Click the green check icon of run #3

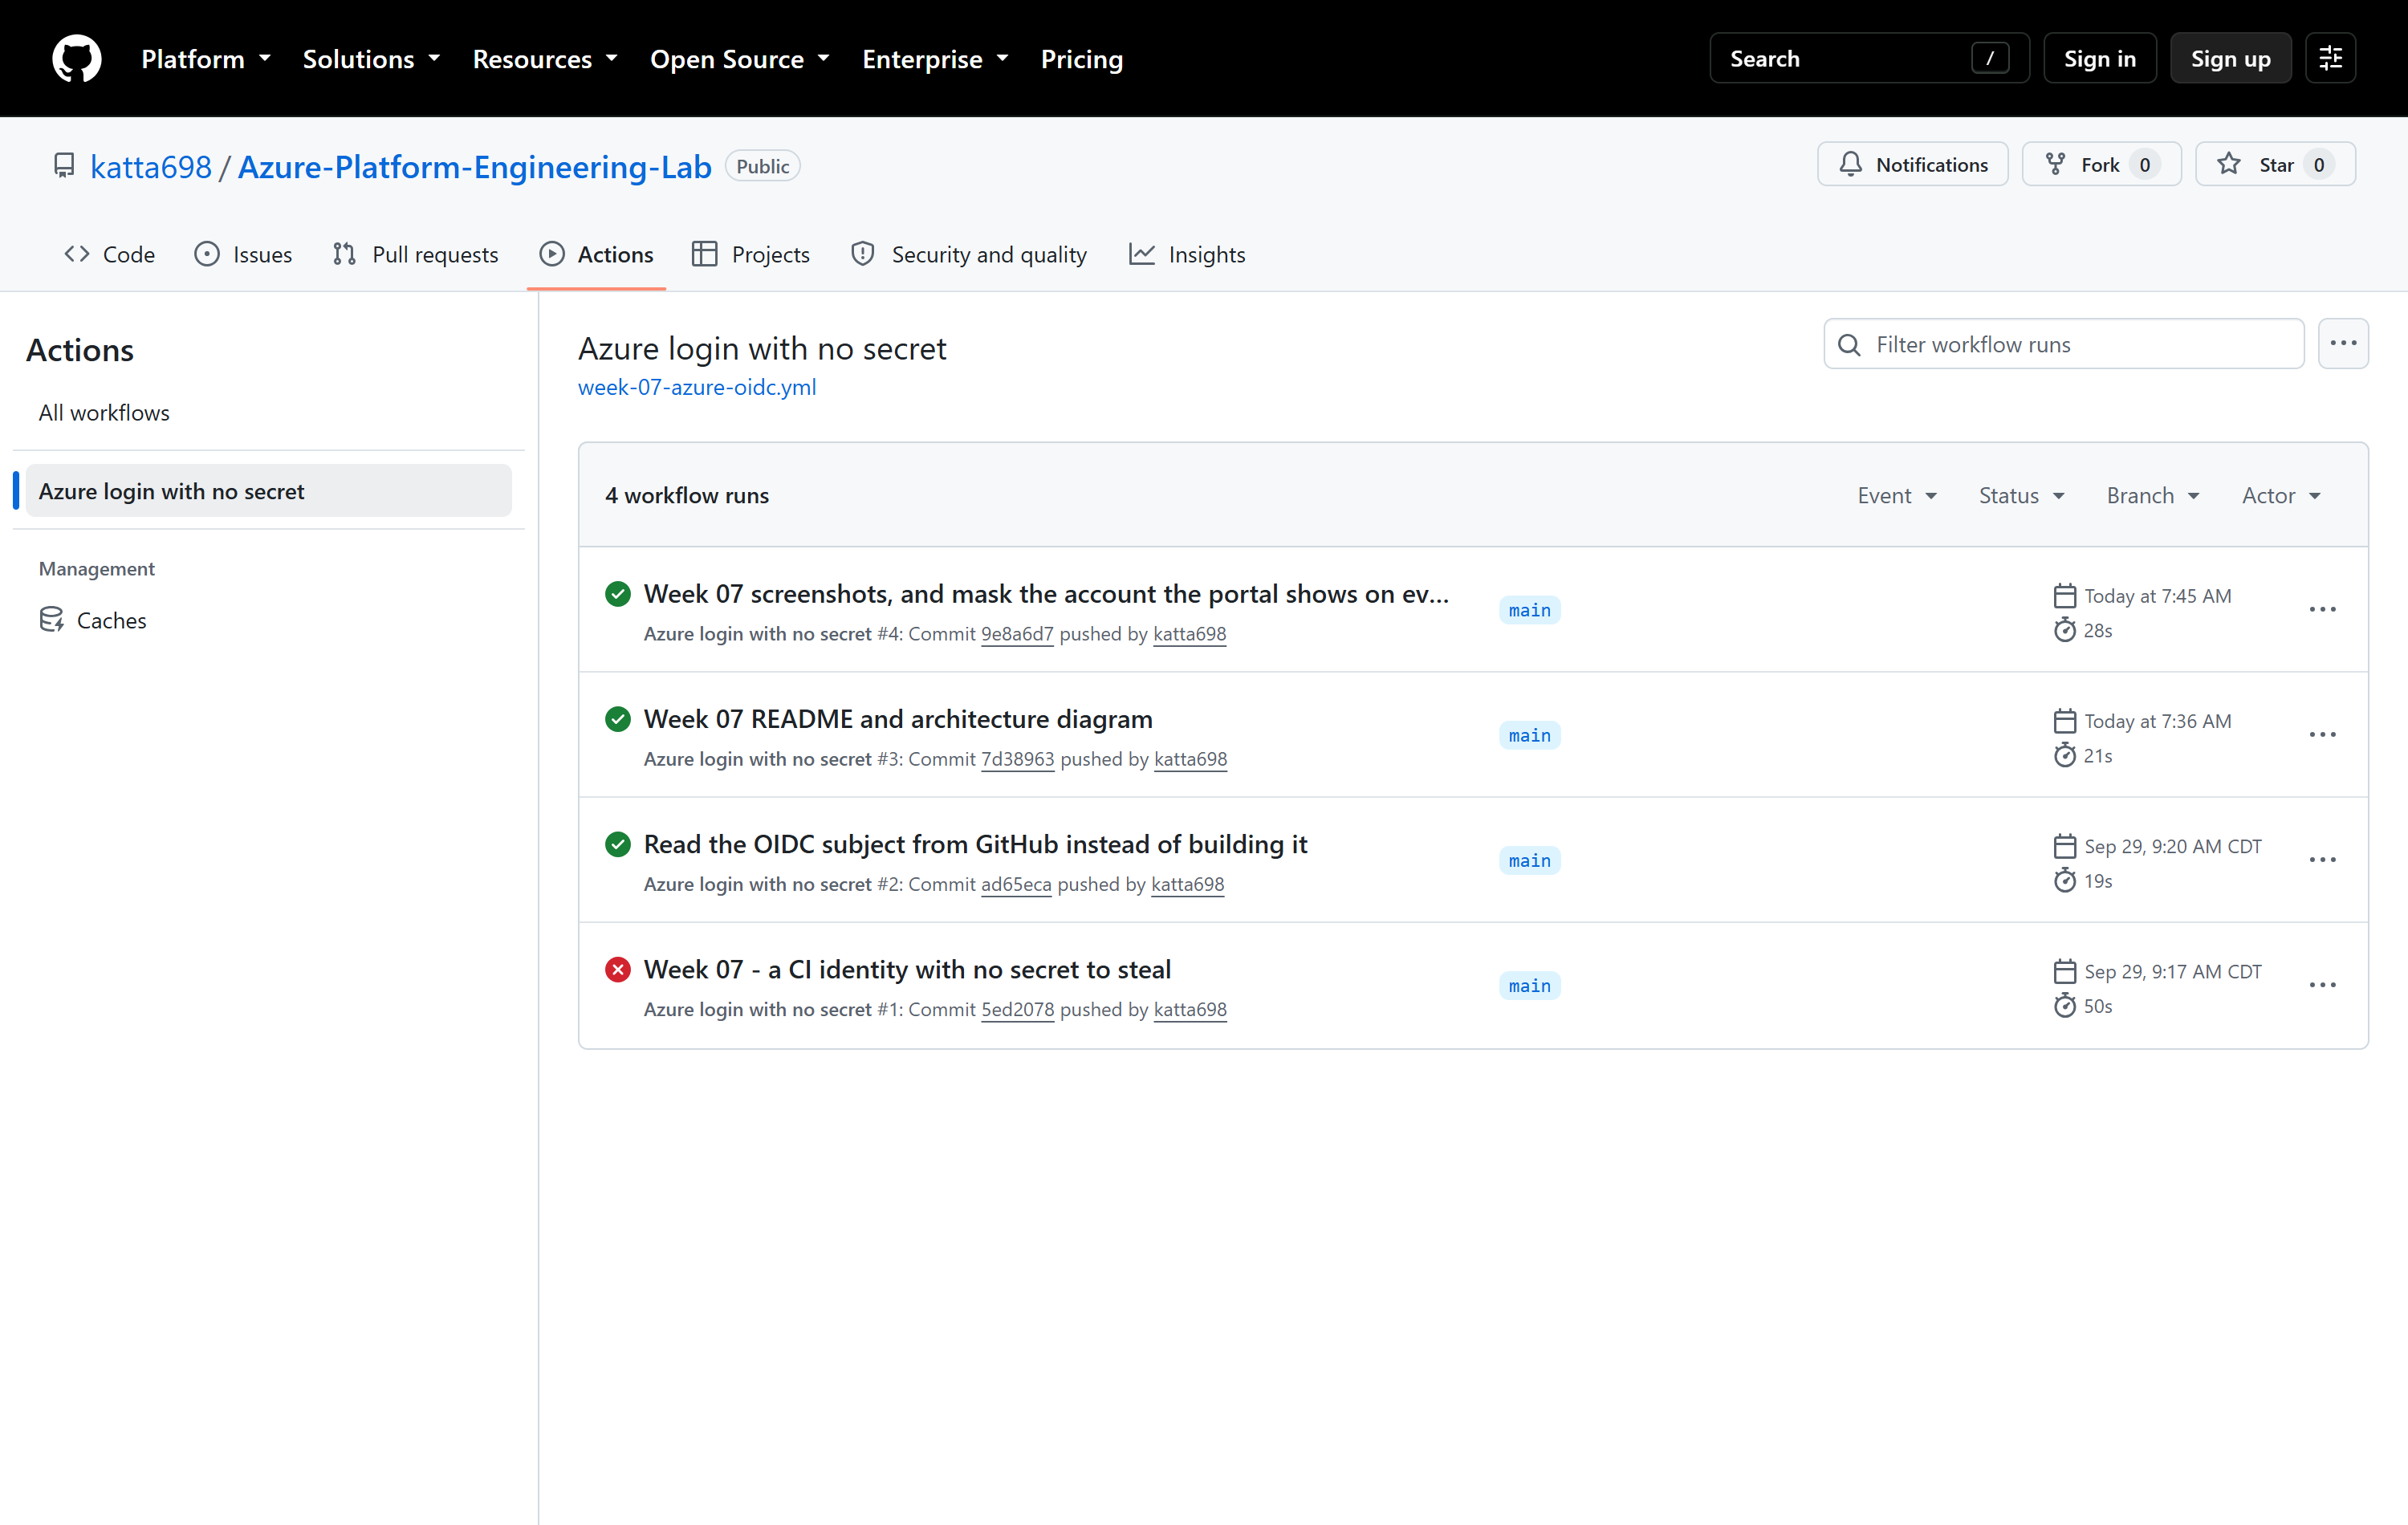618,719
